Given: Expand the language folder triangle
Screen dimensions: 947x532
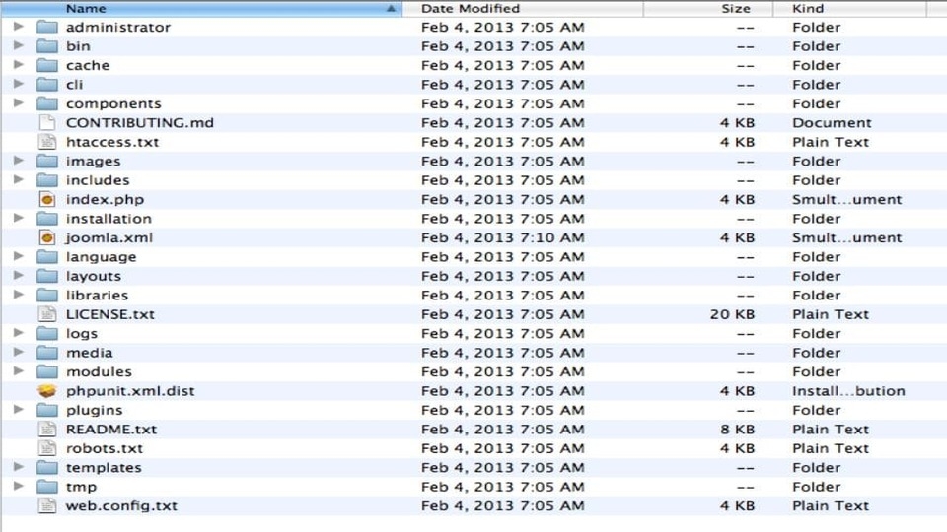Looking at the screenshot, I should [19, 256].
